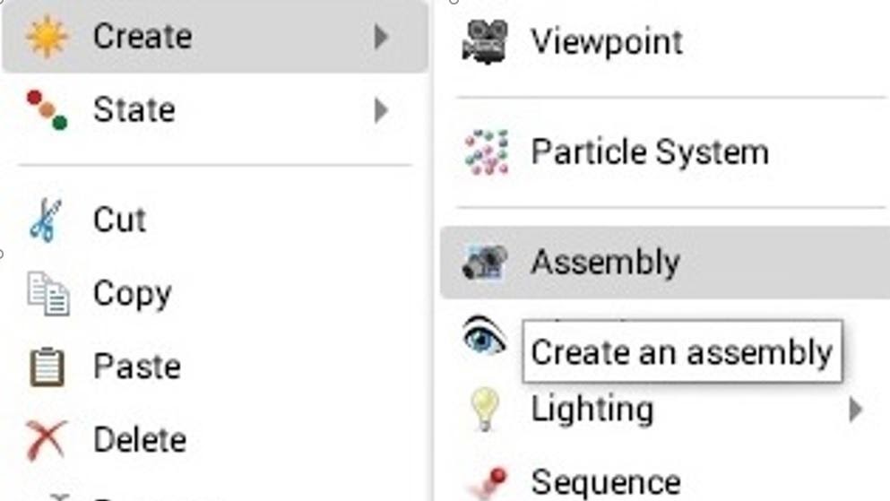Click the Assembly icon
This screenshot has height=501, width=890.
(x=485, y=263)
